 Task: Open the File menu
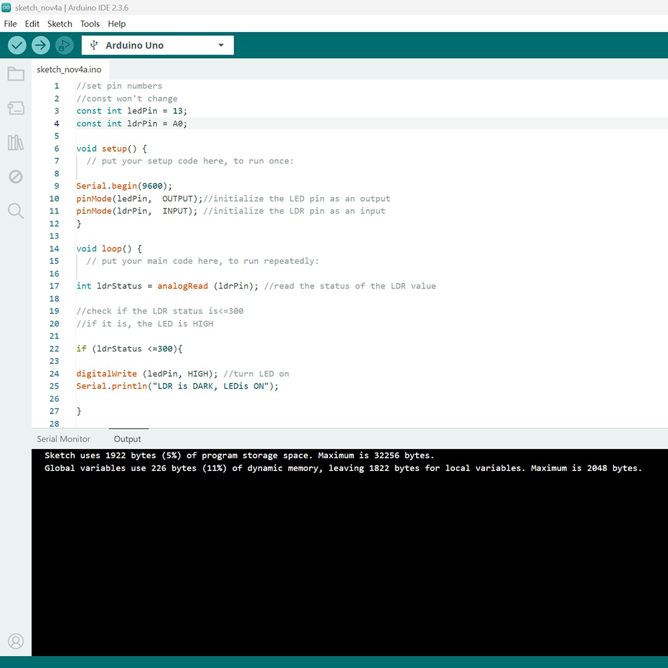[10, 23]
